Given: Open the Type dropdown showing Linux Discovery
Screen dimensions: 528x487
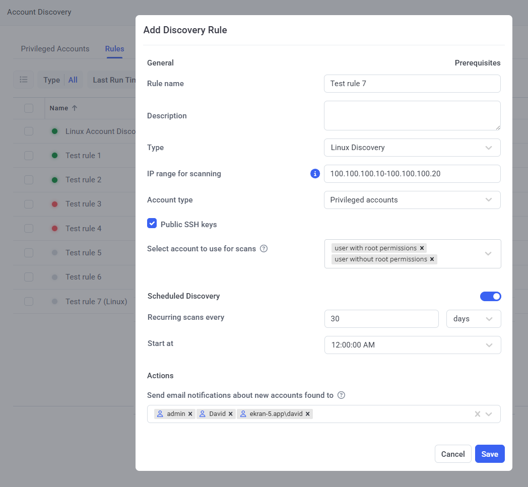Looking at the screenshot, I should point(412,148).
